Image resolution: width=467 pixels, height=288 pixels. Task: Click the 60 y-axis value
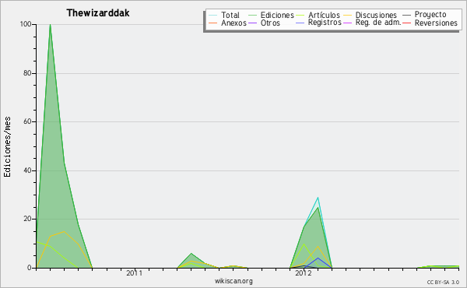[27, 121]
